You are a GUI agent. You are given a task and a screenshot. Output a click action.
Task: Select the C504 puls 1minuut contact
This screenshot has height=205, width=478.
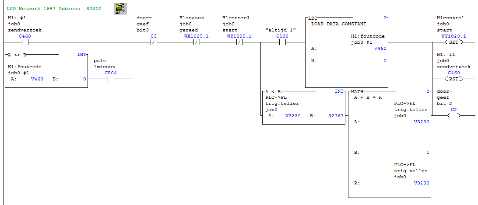pos(111,79)
